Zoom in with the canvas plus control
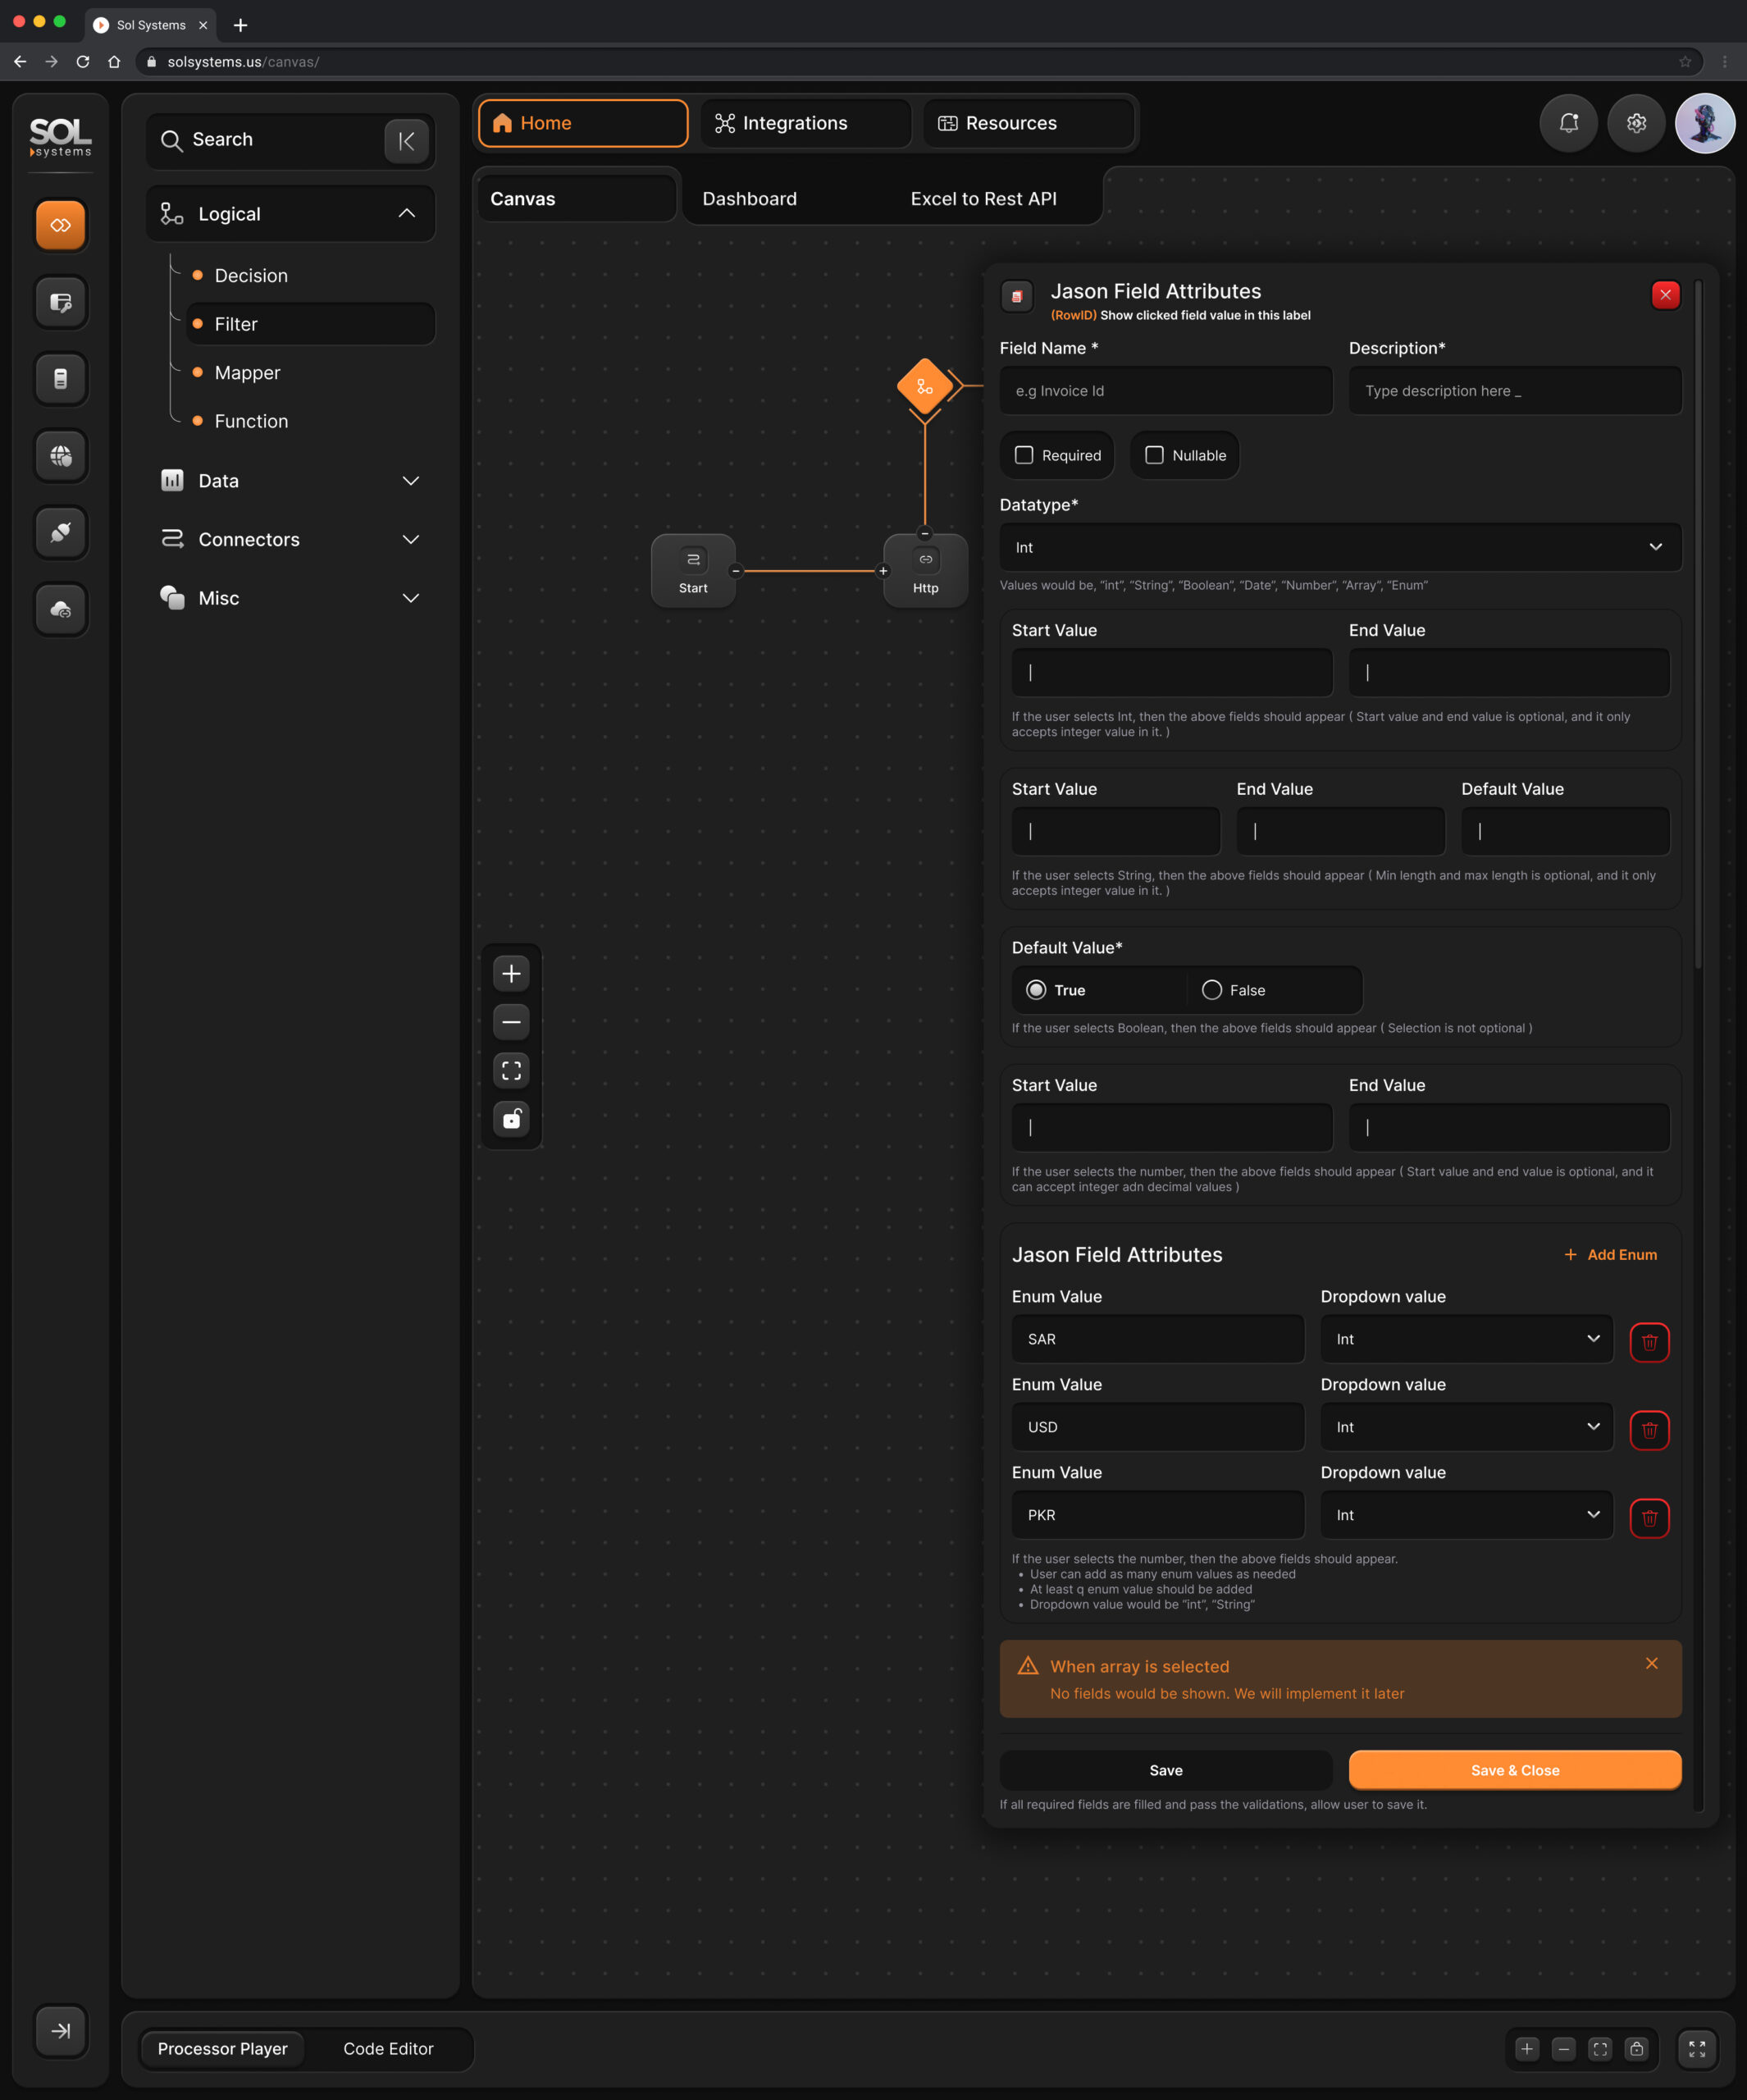This screenshot has width=1747, height=2100. point(511,973)
